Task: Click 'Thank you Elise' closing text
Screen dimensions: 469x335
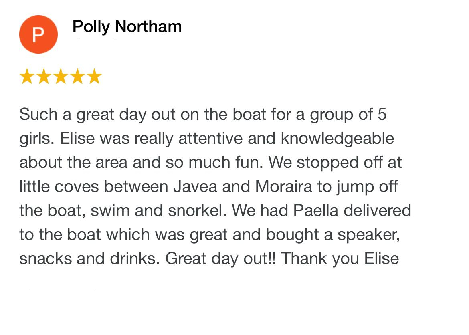Action: 340,259
